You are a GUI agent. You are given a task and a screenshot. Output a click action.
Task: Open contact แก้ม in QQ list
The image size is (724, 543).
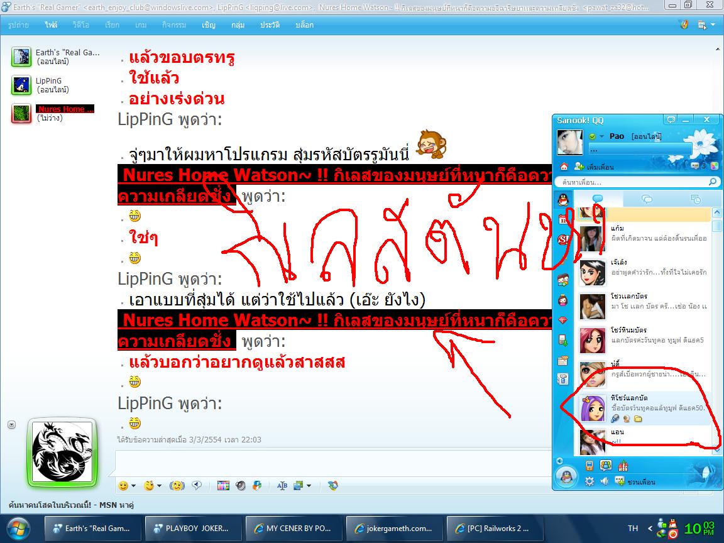[643, 238]
